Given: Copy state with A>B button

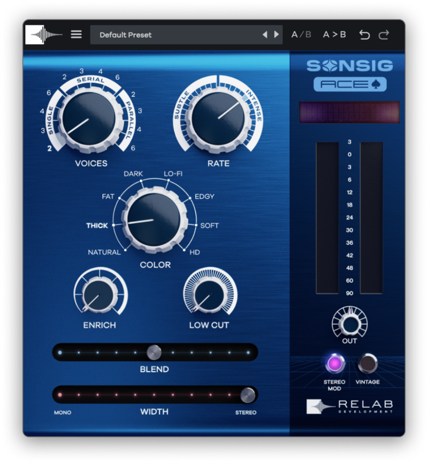Looking at the screenshot, I should [334, 34].
